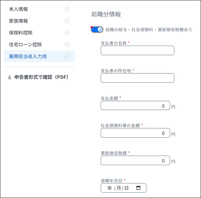Click the checkmark icon beside 本人情報
The width and height of the screenshot is (201, 198).
tap(67, 9)
